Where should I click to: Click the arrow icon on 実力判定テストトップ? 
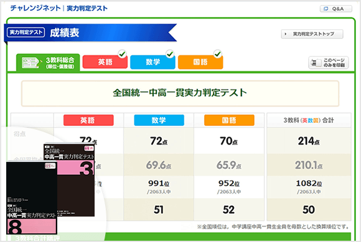coord(286,34)
